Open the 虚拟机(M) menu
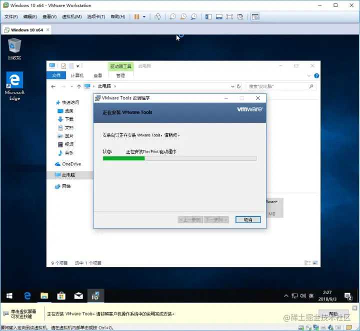The width and height of the screenshot is (360, 331). tap(72, 17)
